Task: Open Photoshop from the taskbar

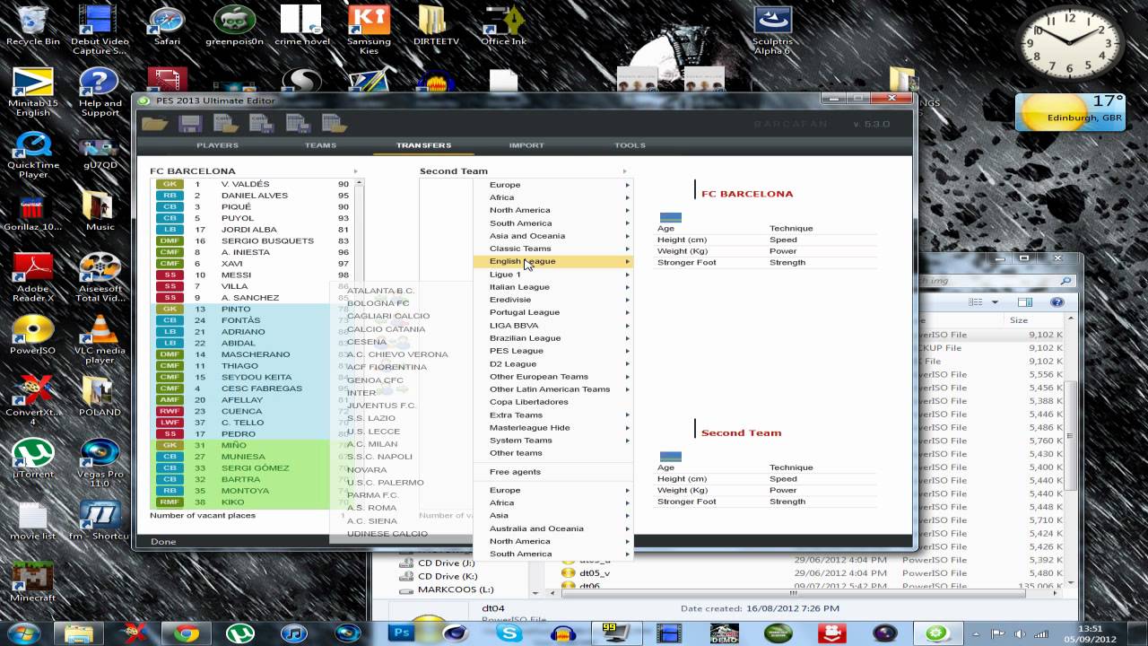Action: (401, 633)
